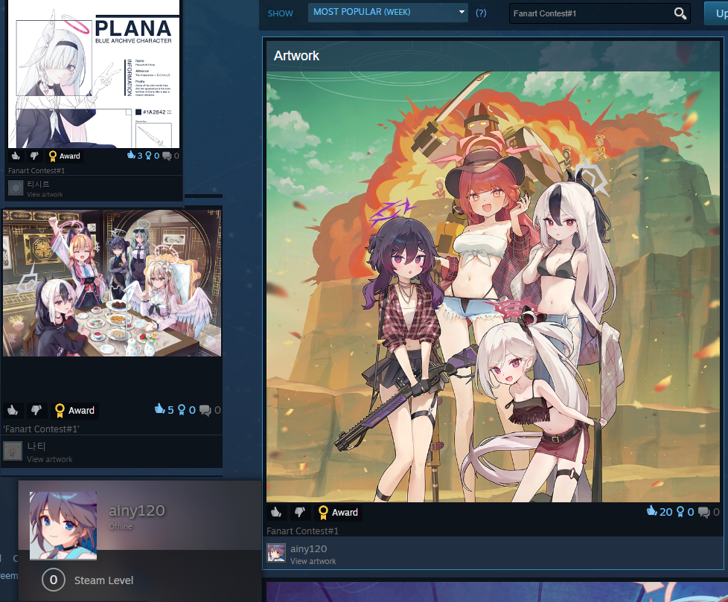Click the Artwork section heading
The width and height of the screenshot is (728, 602).
tap(296, 56)
